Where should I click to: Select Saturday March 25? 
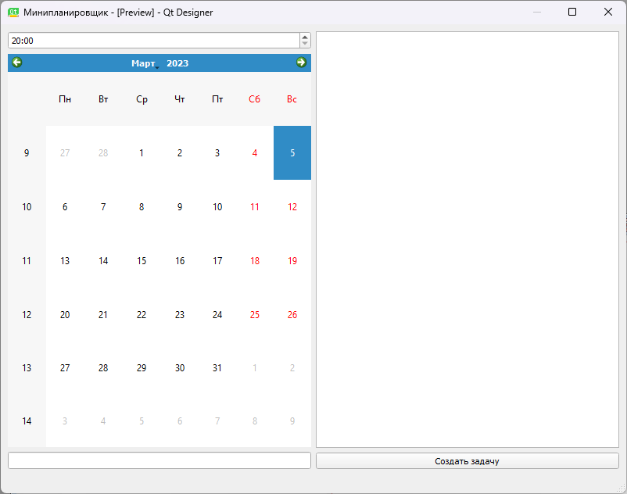255,315
